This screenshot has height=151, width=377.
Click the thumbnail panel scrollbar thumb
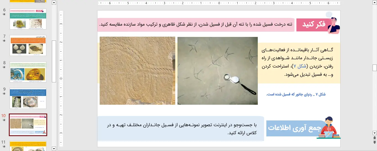54,61
